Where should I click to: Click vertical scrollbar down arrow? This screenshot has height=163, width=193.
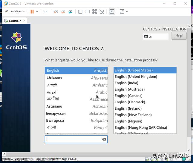(189, 150)
